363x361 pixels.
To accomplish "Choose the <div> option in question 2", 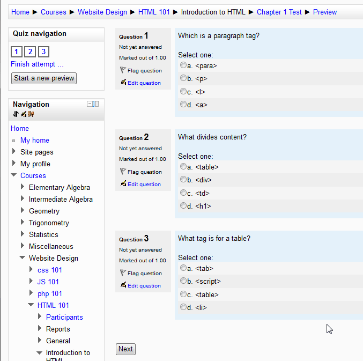I will coord(183,180).
